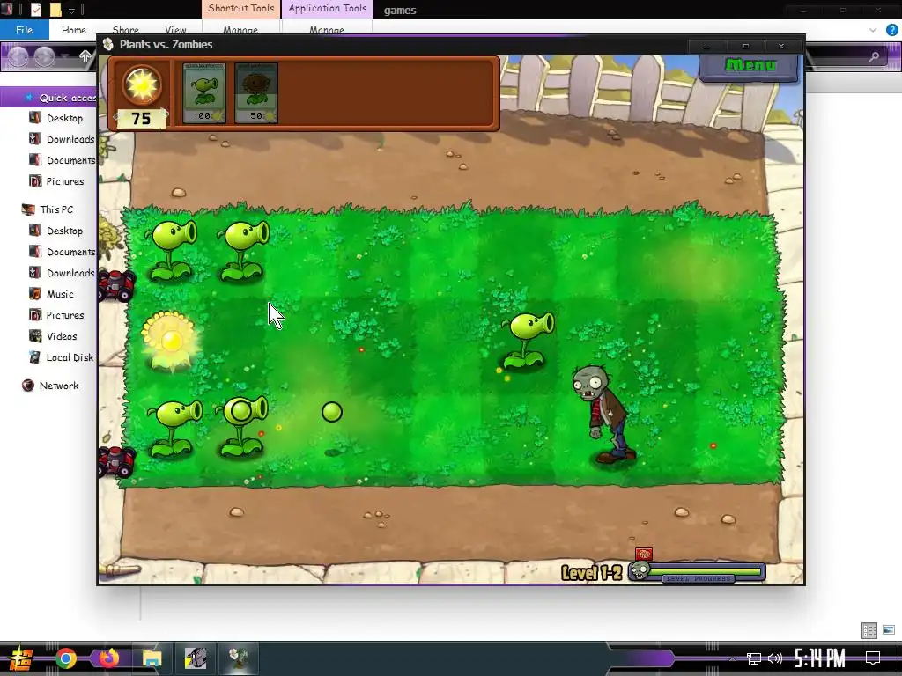Click the Level 1-2 label

click(x=591, y=572)
